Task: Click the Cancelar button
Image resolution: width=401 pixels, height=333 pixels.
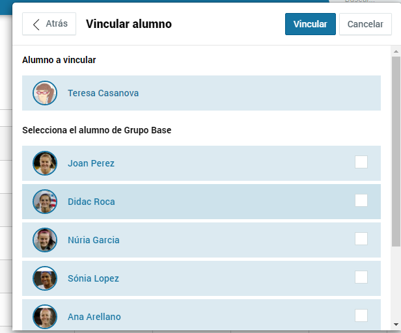Action: point(365,24)
